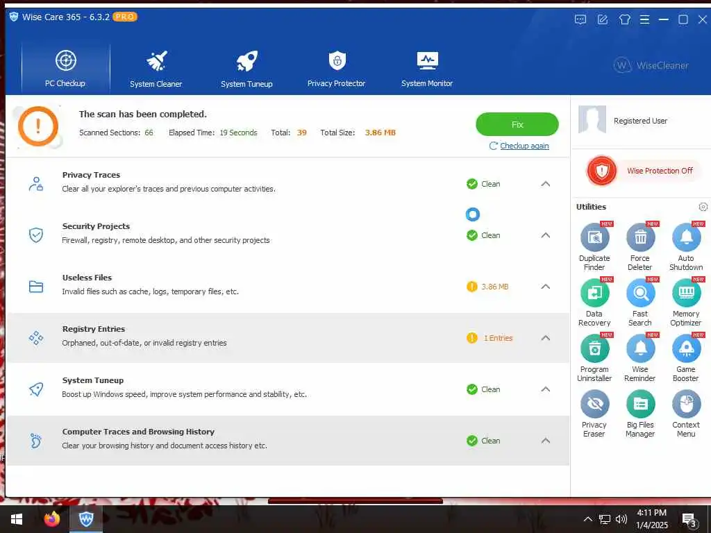
Task: Switch to the System Cleaner tab
Action: [x=156, y=69]
